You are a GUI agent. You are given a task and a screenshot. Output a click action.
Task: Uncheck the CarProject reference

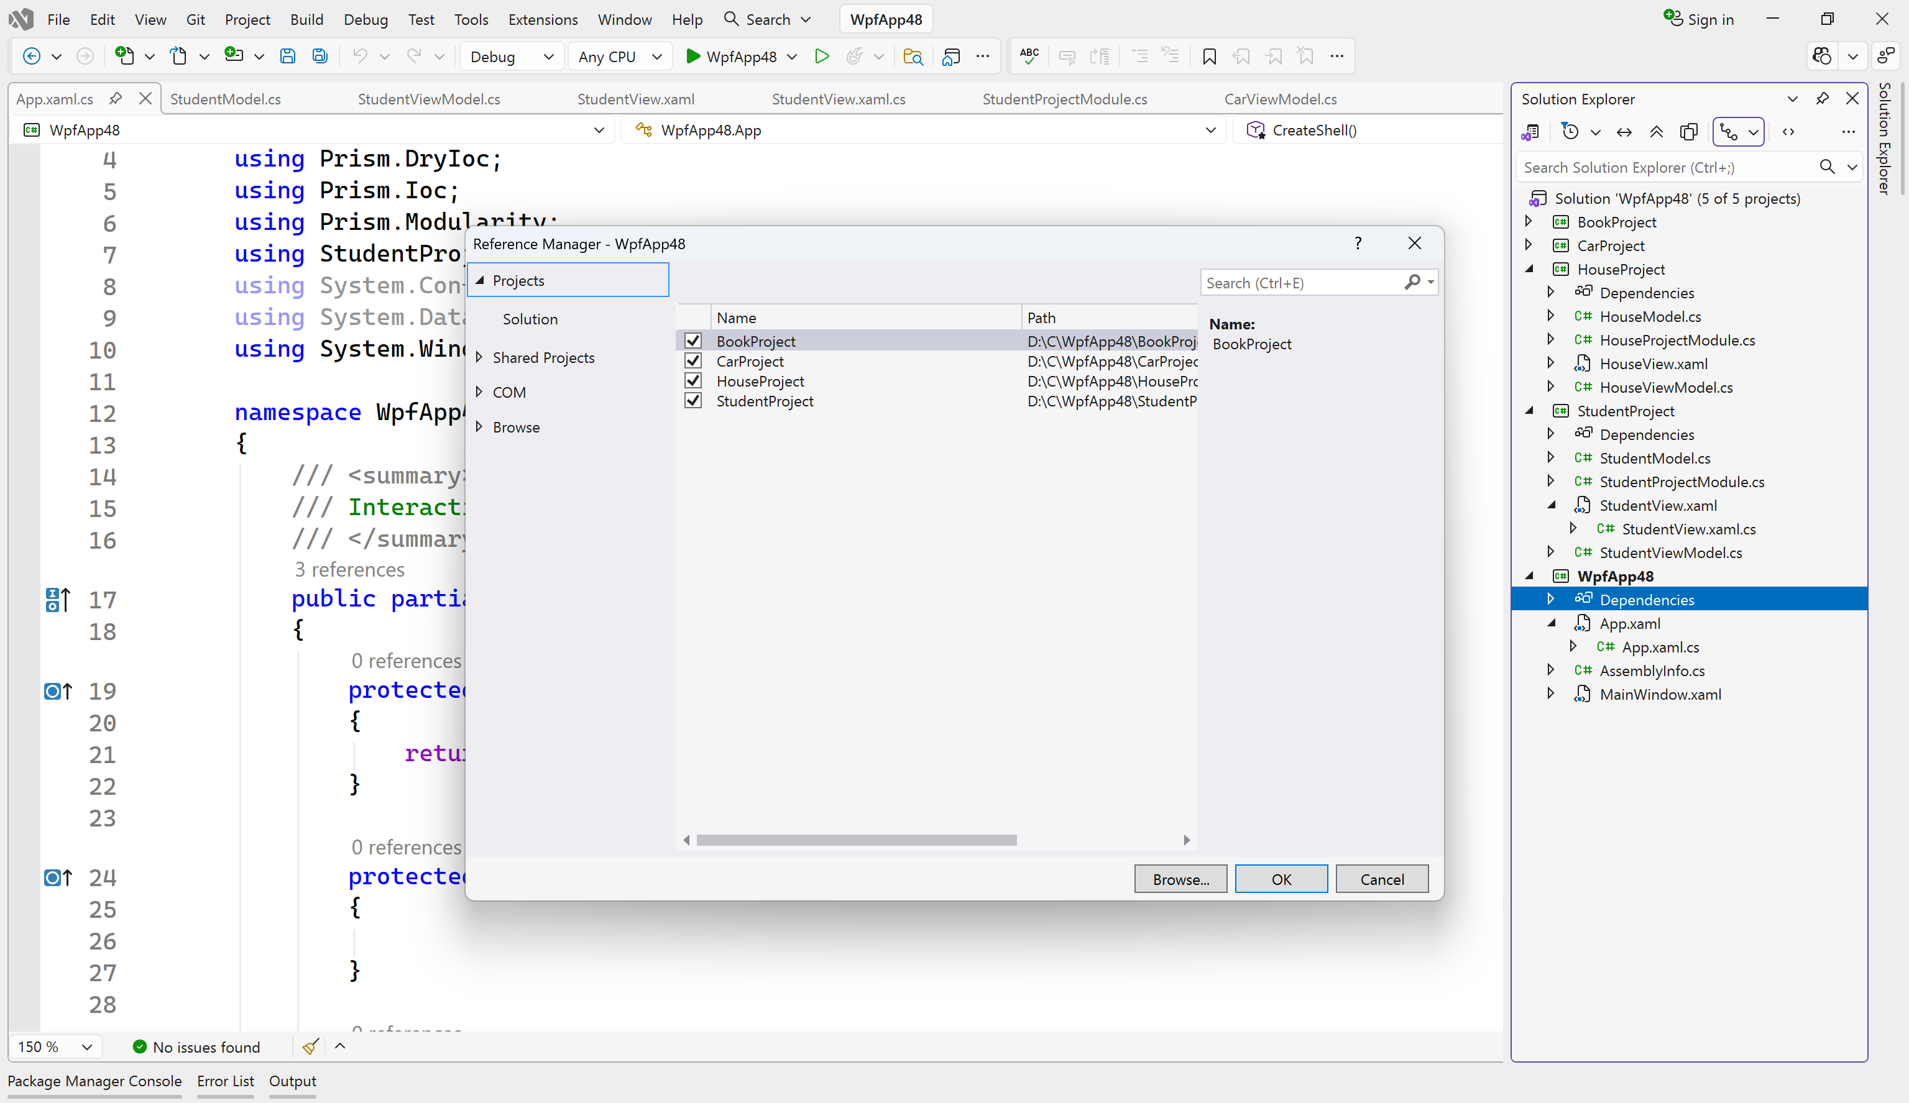(692, 361)
